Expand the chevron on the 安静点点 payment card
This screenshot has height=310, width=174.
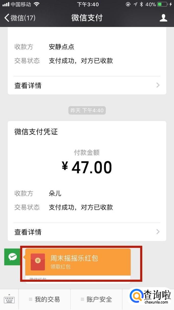point(158,85)
